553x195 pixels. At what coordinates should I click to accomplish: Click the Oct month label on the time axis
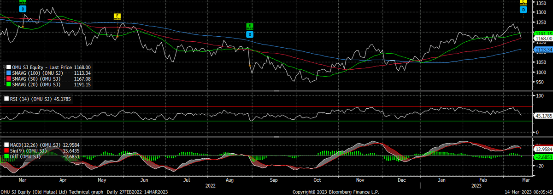[316, 181]
